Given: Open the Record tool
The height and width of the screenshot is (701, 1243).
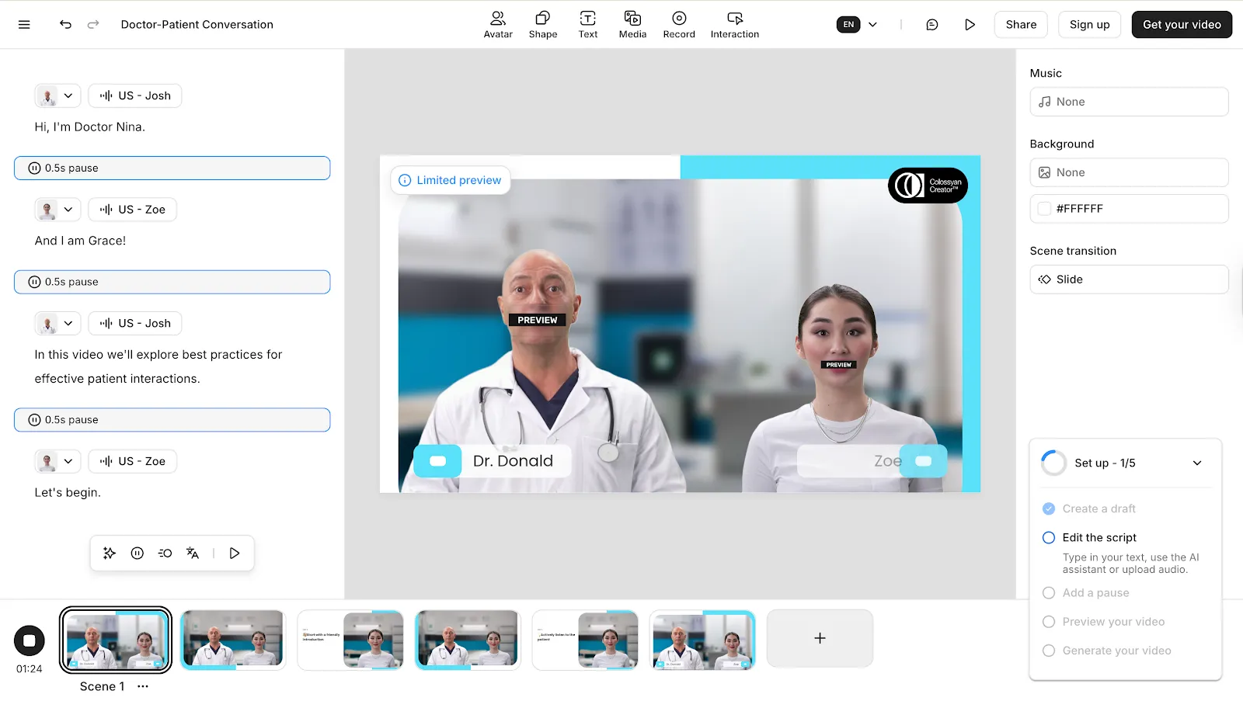Looking at the screenshot, I should pos(679,25).
